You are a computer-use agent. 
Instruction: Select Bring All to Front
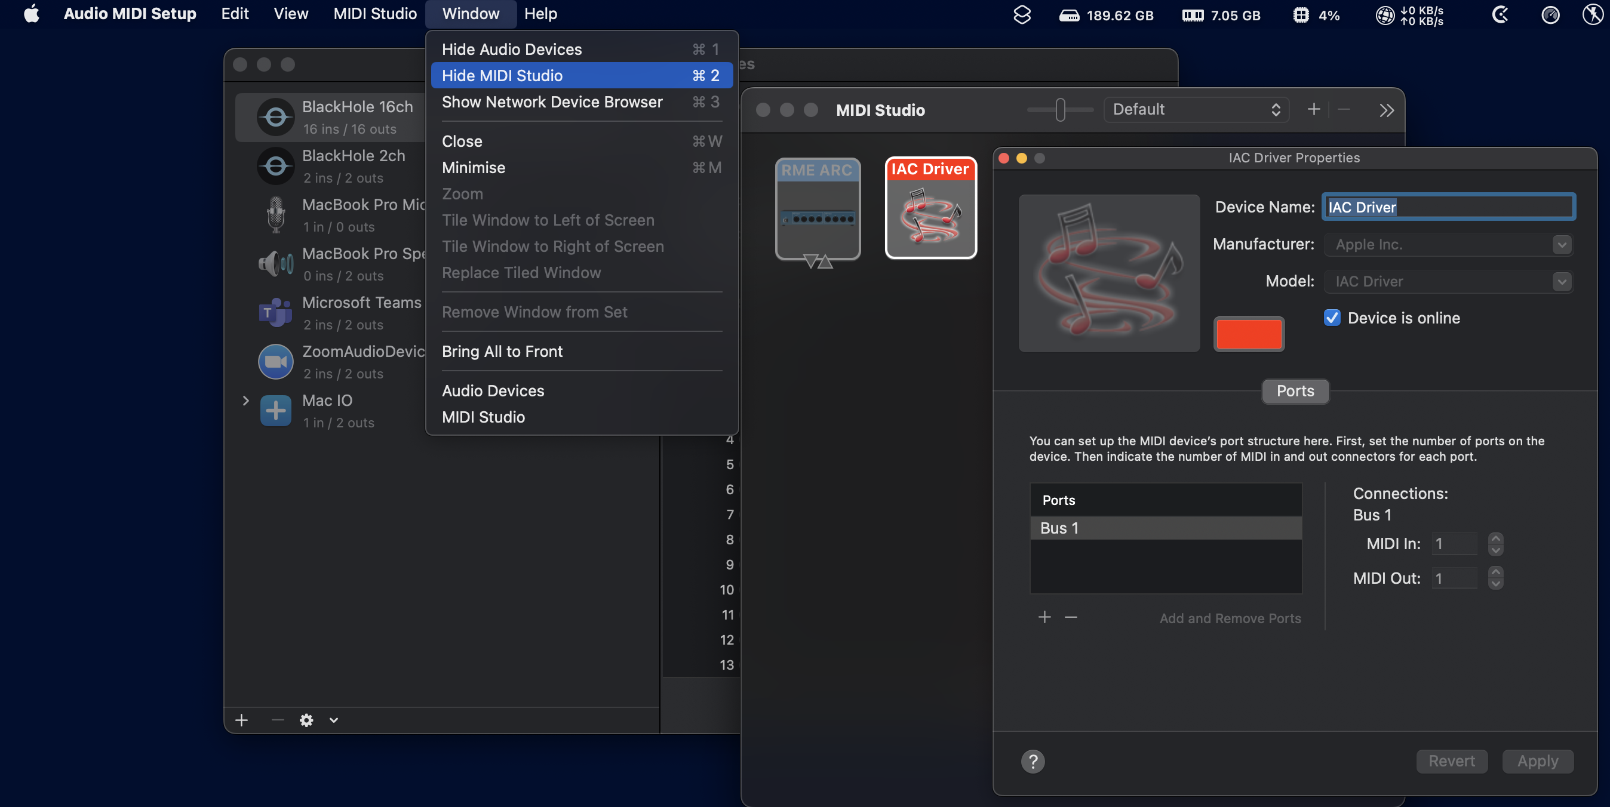(582, 351)
